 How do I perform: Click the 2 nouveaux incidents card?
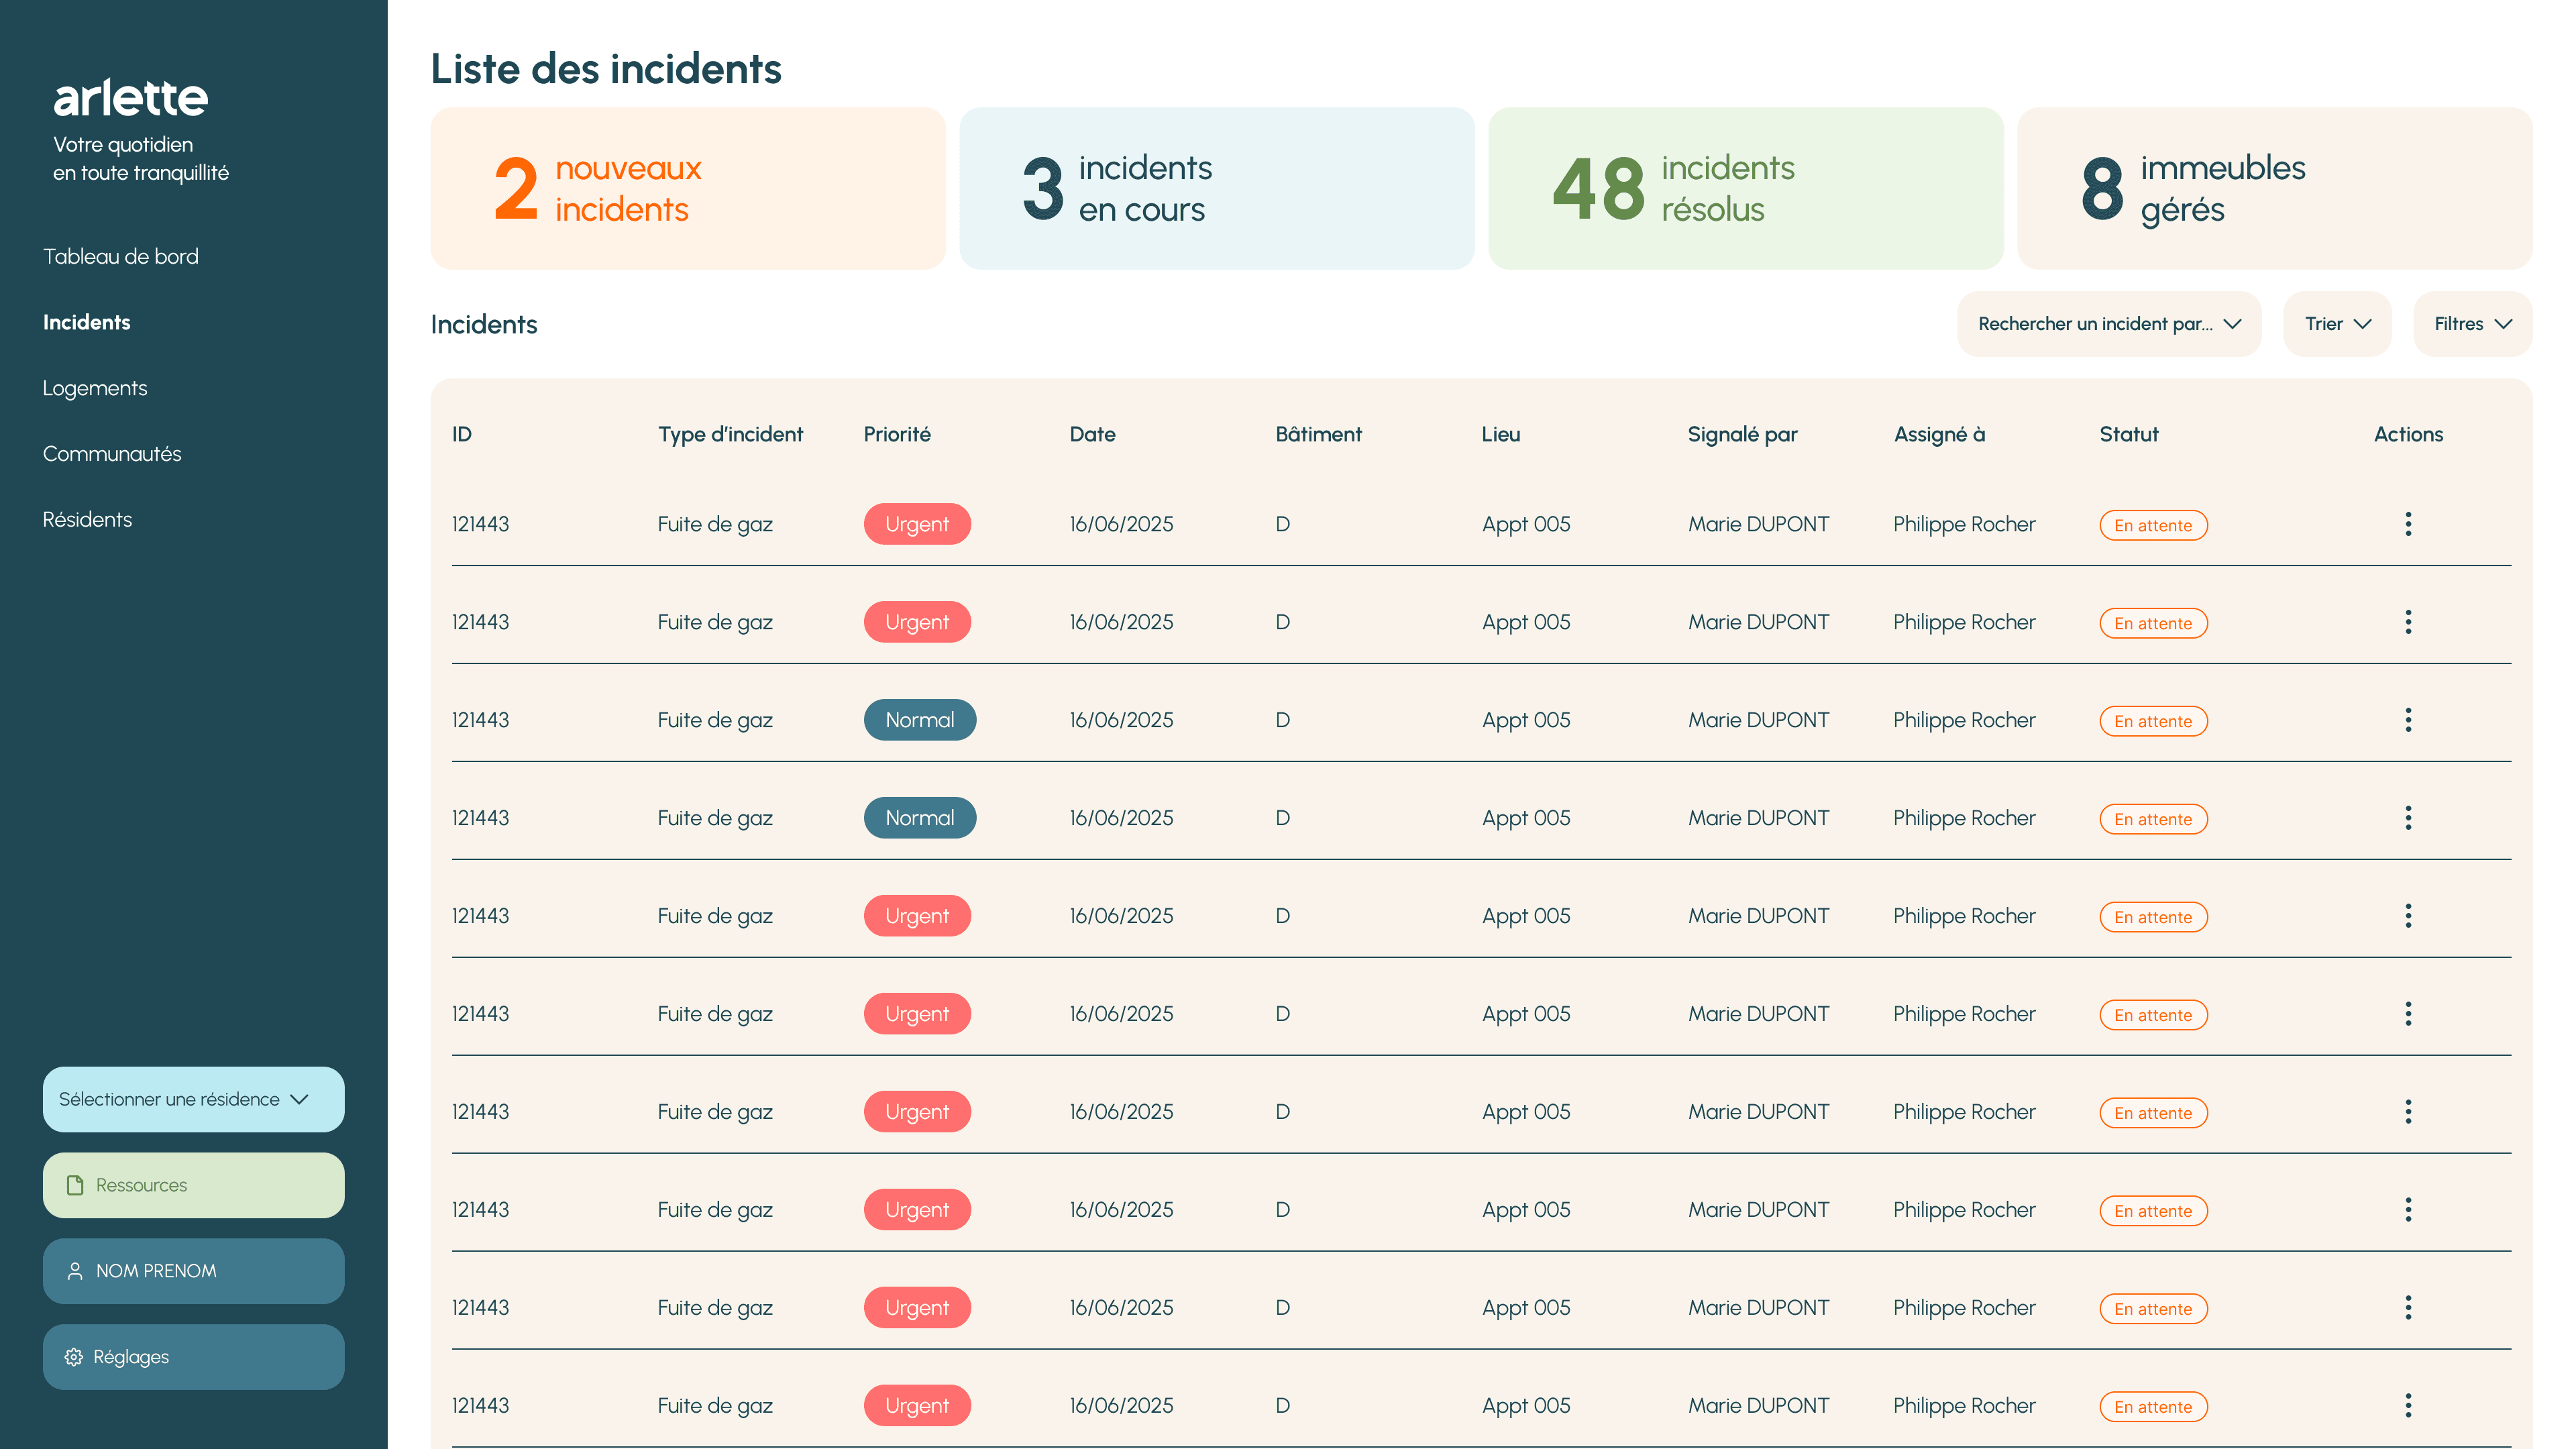pos(688,188)
